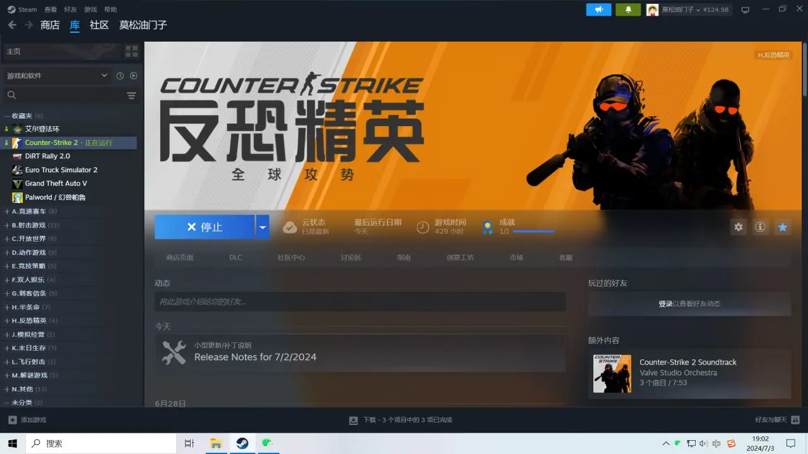Click the activity post input field

pyautogui.click(x=360, y=302)
